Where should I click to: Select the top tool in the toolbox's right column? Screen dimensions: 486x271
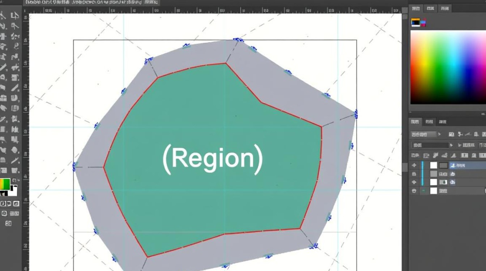pyautogui.click(x=14, y=16)
